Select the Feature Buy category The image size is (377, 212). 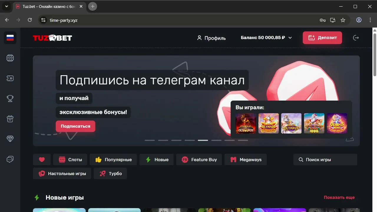199,160
